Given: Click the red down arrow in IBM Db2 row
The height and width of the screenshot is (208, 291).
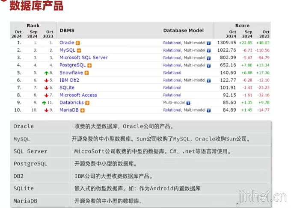Looking at the screenshot, I should tap(46, 81).
